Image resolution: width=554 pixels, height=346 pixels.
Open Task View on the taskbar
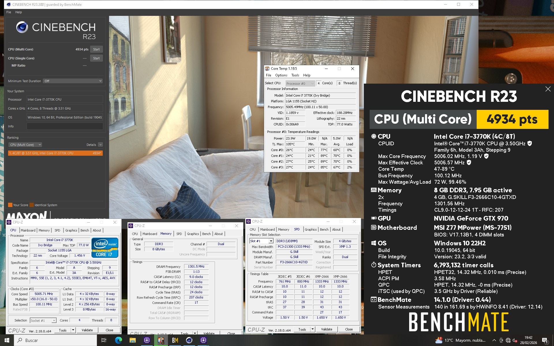click(104, 340)
